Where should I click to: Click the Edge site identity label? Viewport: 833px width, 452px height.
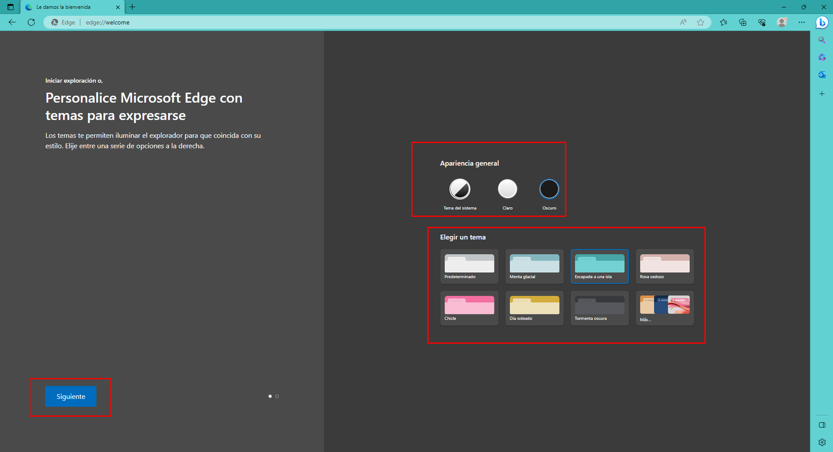pyautogui.click(x=63, y=22)
